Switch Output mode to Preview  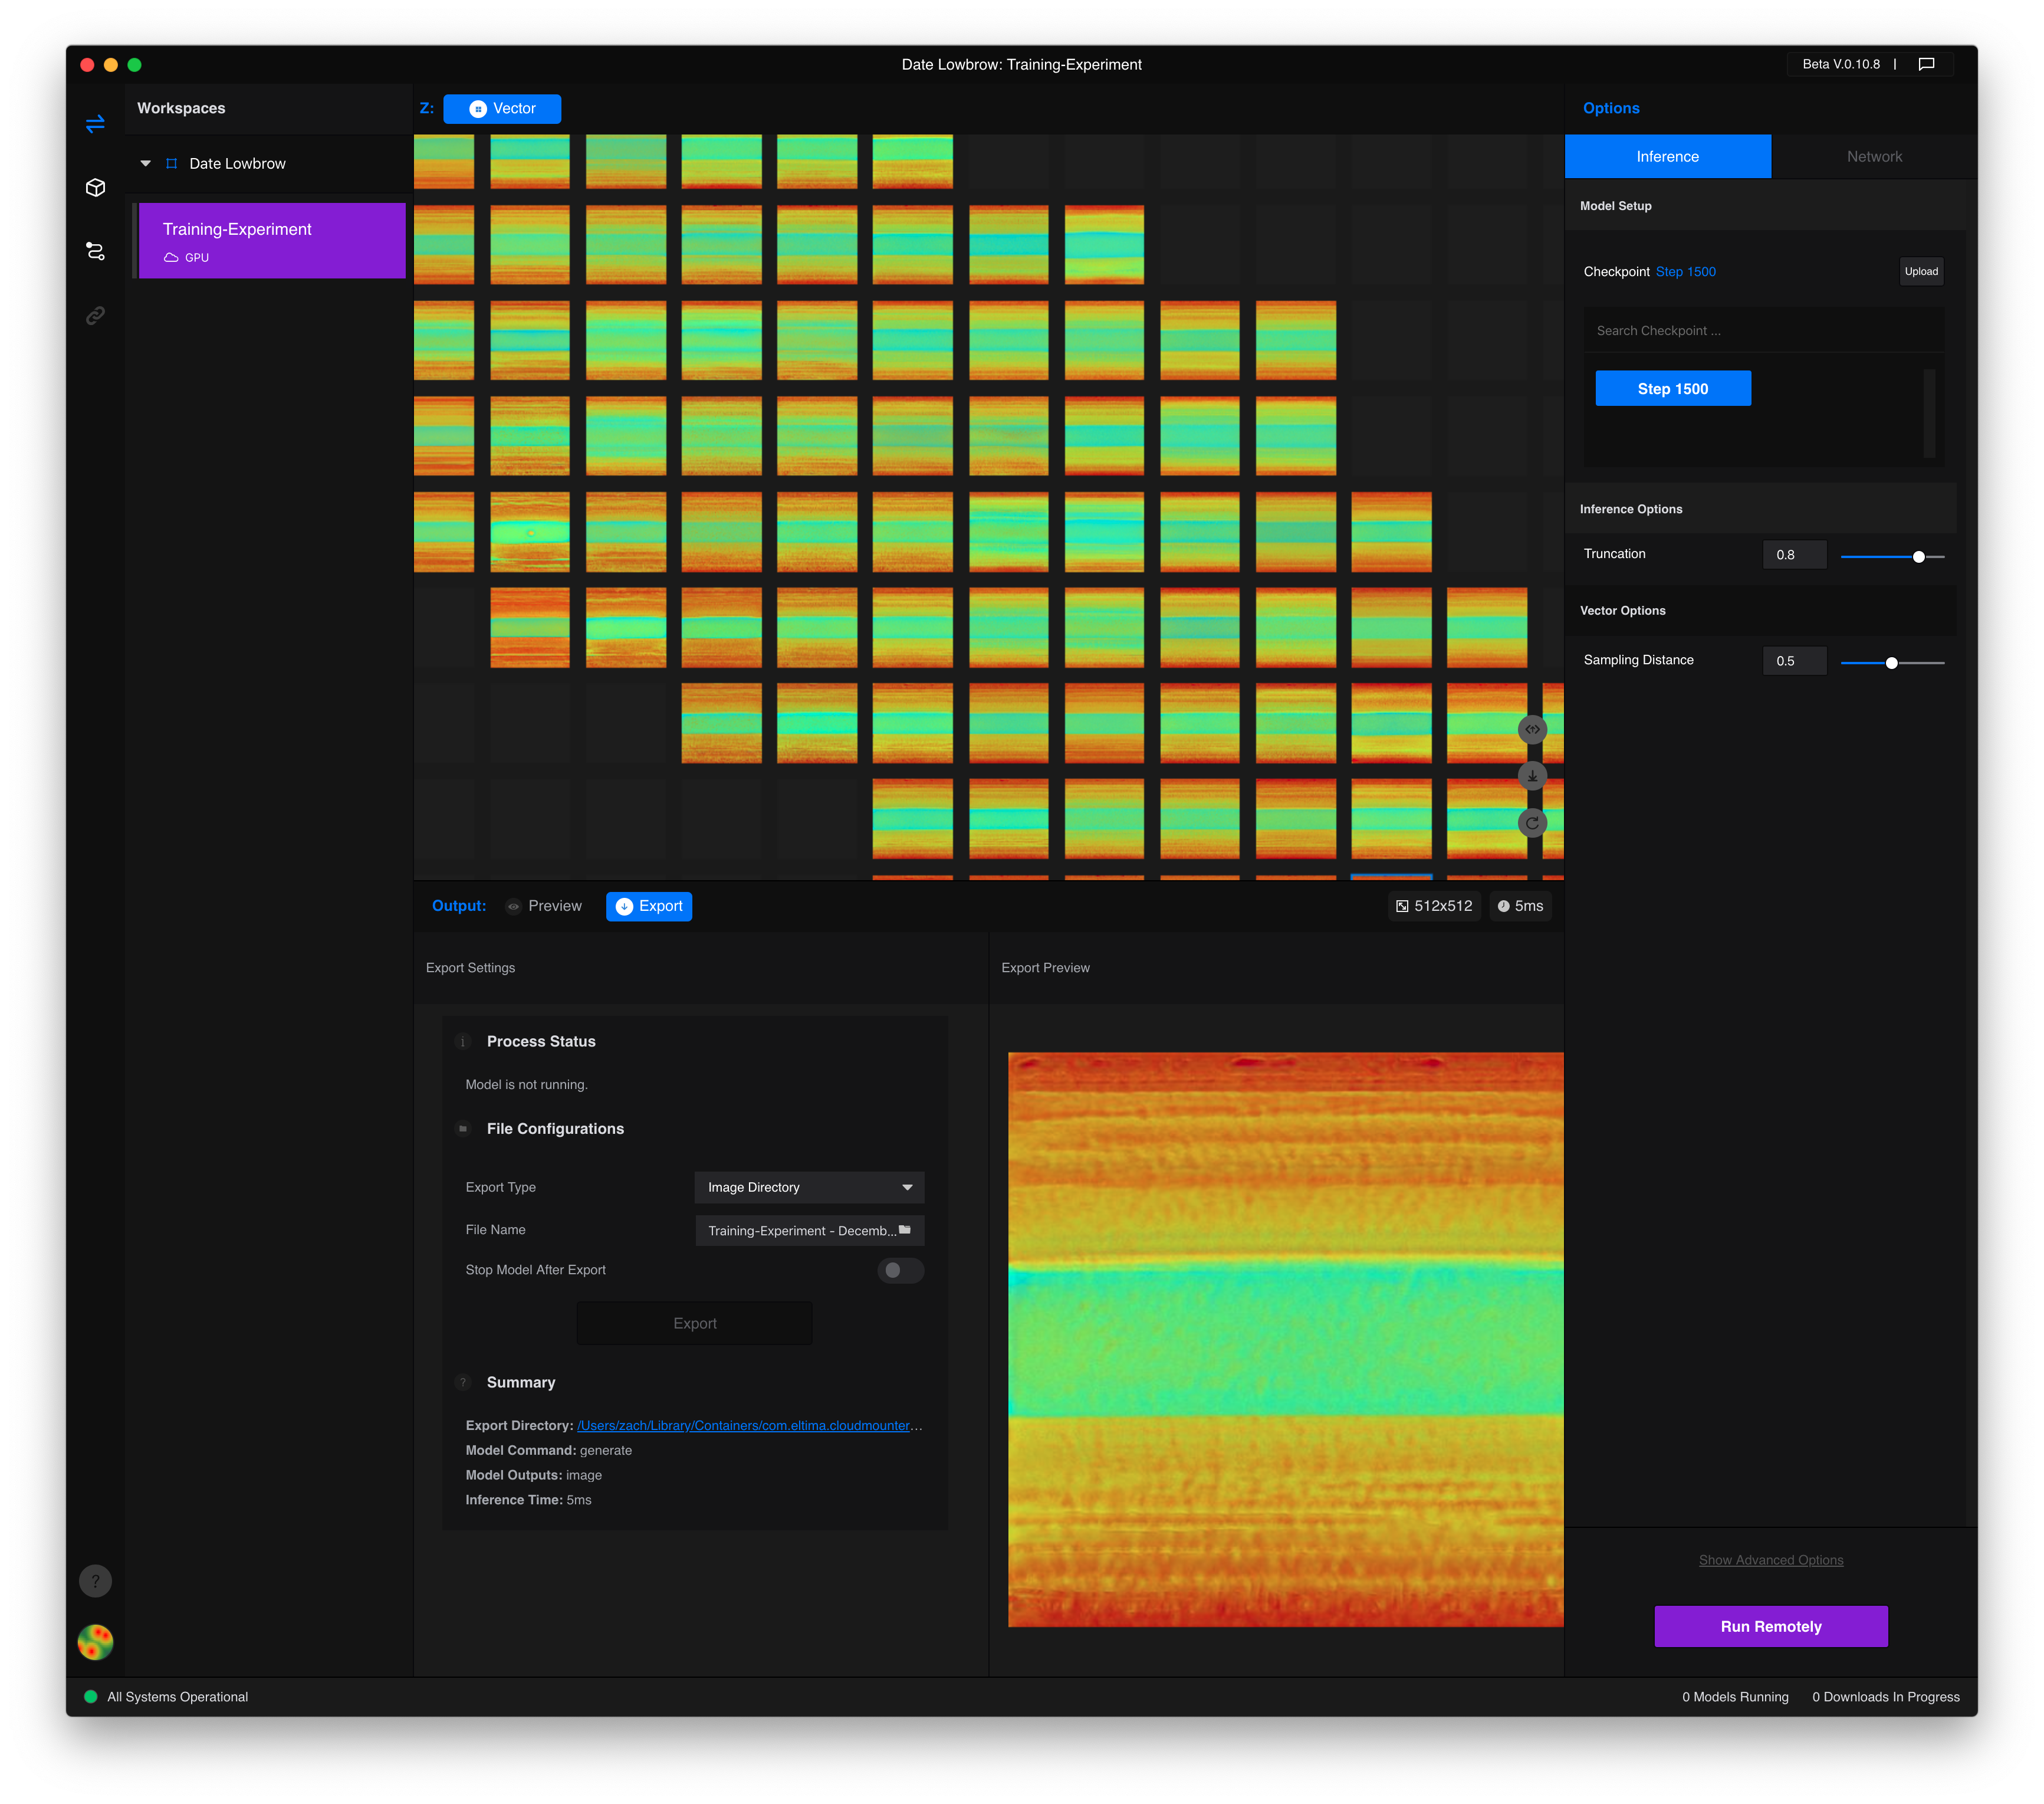pos(544,907)
